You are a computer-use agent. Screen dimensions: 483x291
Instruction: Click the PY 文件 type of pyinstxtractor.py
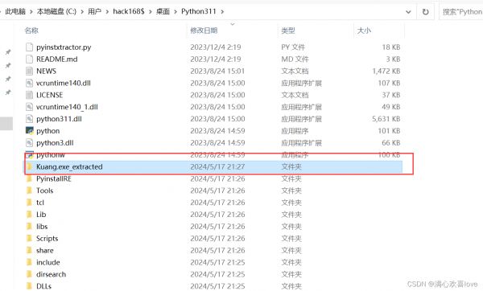[x=293, y=47]
